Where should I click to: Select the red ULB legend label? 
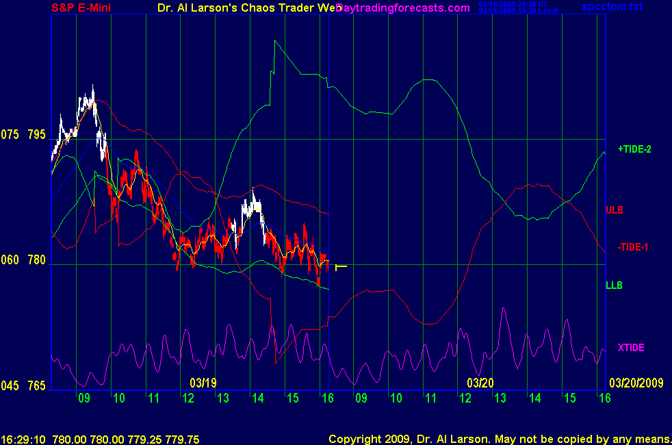click(x=614, y=209)
